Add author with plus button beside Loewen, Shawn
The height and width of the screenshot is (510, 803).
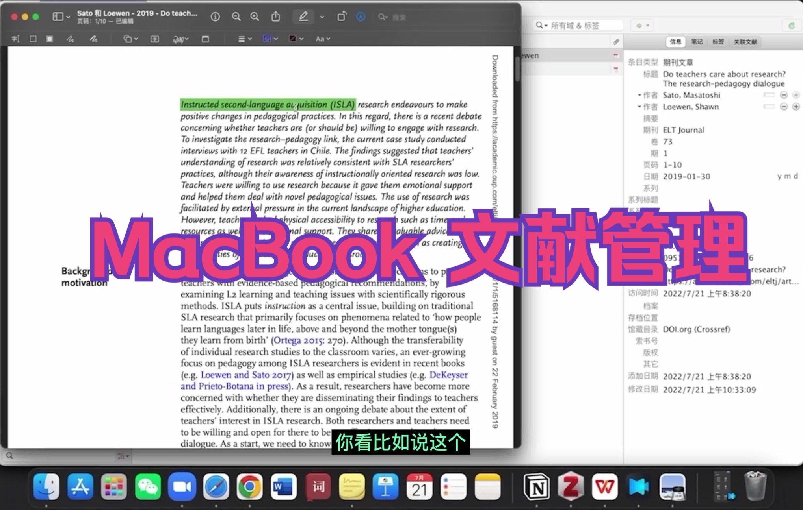[796, 107]
